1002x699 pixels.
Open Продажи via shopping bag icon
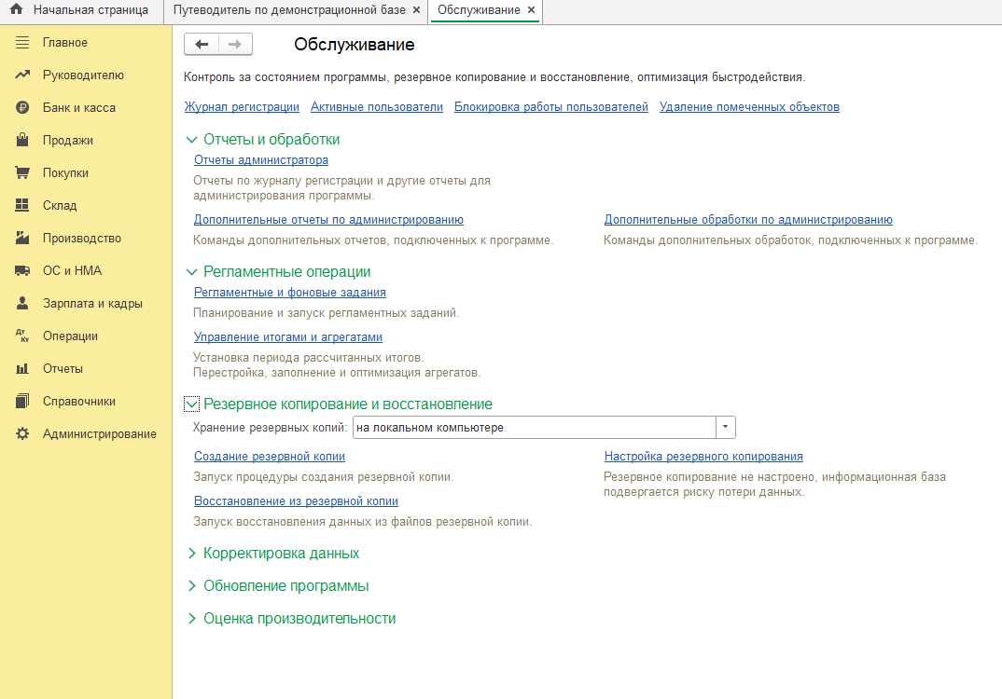pyautogui.click(x=23, y=141)
